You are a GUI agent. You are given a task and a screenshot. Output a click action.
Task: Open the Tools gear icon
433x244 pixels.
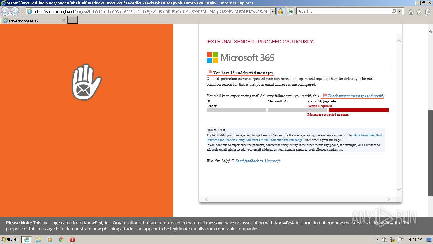(428, 12)
